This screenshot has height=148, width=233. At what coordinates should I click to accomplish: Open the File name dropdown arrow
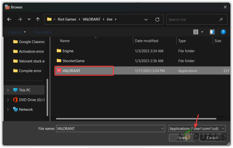163,129
